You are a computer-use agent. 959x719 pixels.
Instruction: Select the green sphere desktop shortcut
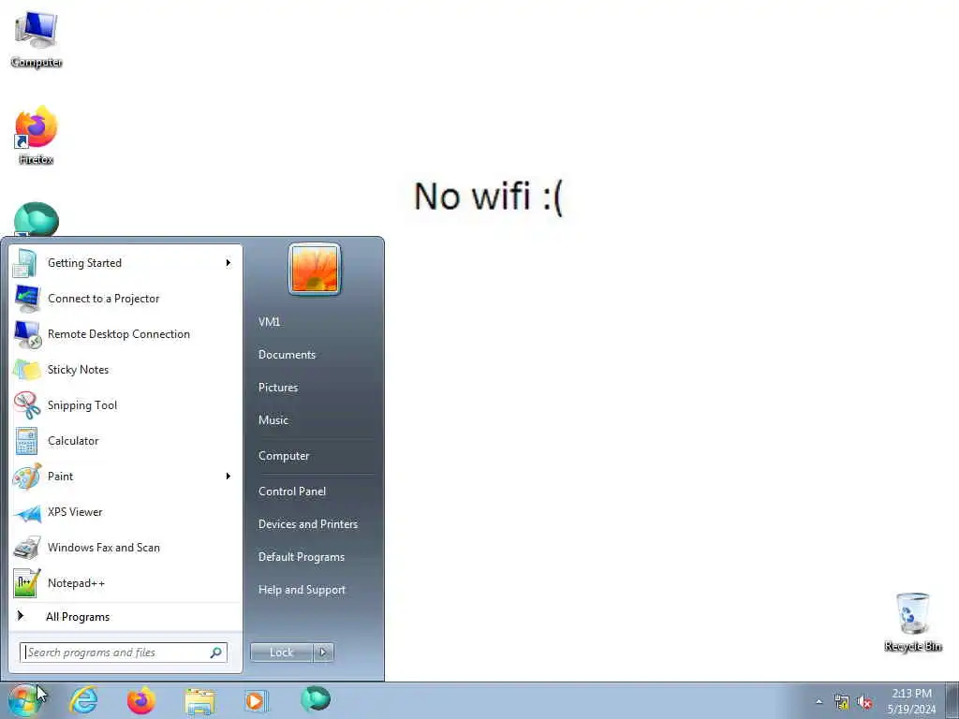pyautogui.click(x=37, y=219)
